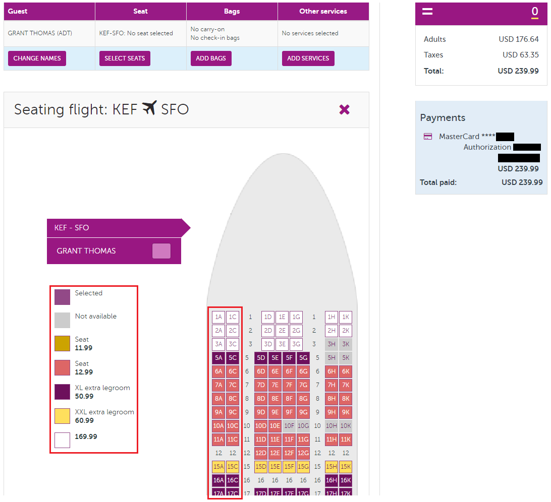Click the cart item count zero
The image size is (551, 502).
[x=534, y=12]
